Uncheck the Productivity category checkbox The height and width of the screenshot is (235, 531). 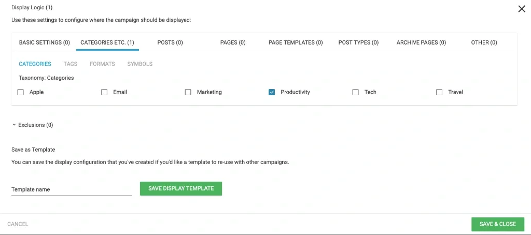coord(272,92)
